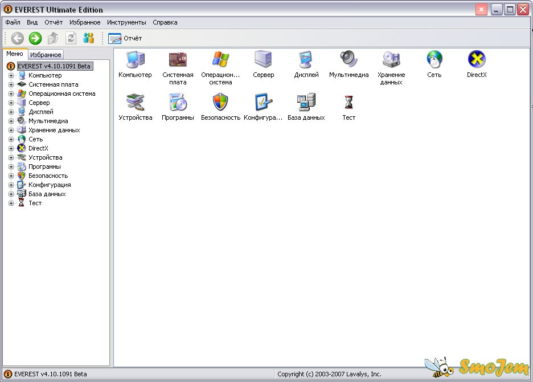Open the Отчёт menu in the menu bar
This screenshot has width=533, height=382.
54,22
